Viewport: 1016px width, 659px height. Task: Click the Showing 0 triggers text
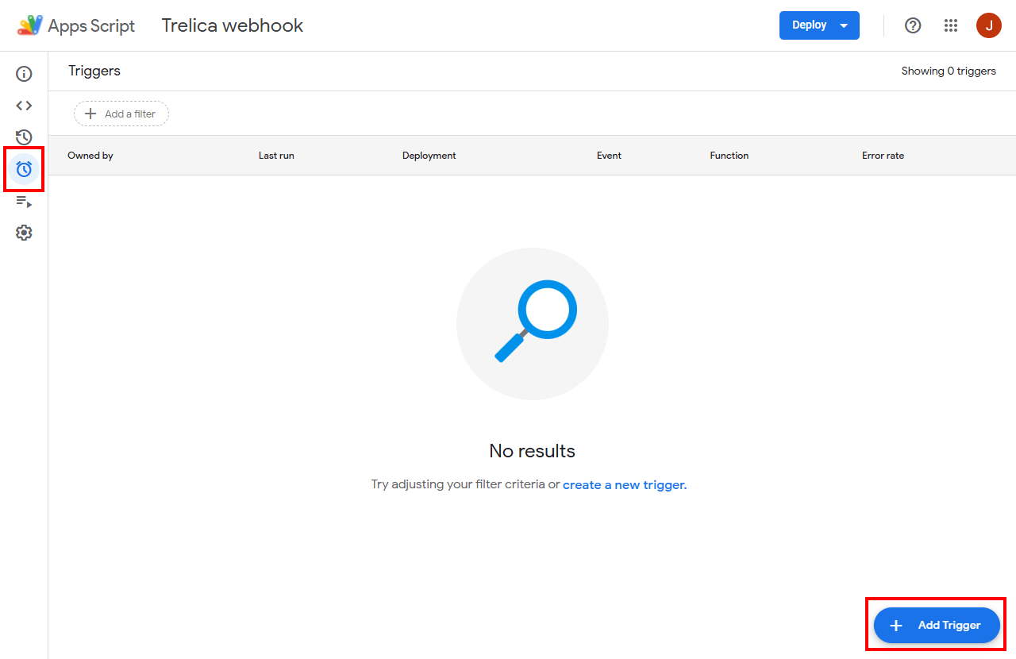pos(949,71)
